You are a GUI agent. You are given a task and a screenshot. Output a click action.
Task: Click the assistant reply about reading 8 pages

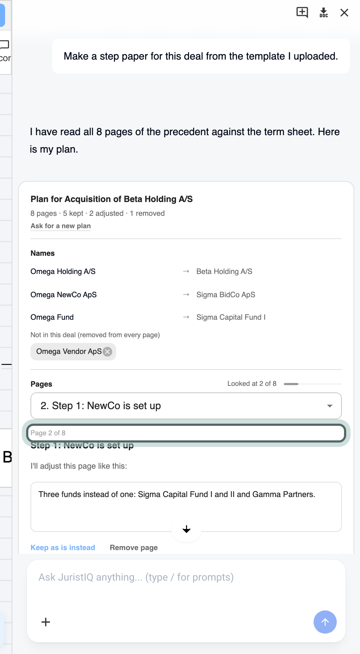coord(185,140)
